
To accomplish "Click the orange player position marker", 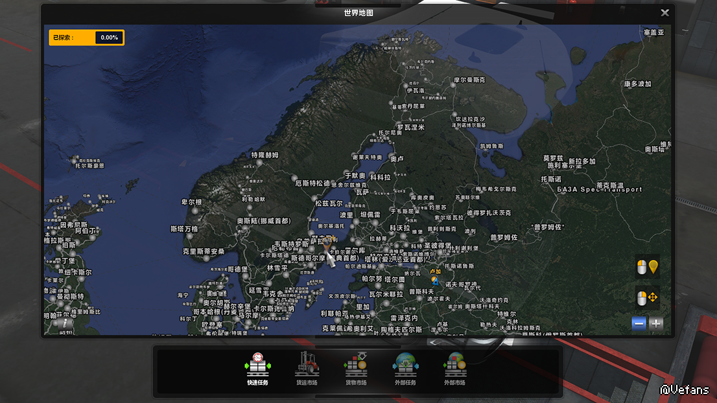I will click(x=327, y=243).
